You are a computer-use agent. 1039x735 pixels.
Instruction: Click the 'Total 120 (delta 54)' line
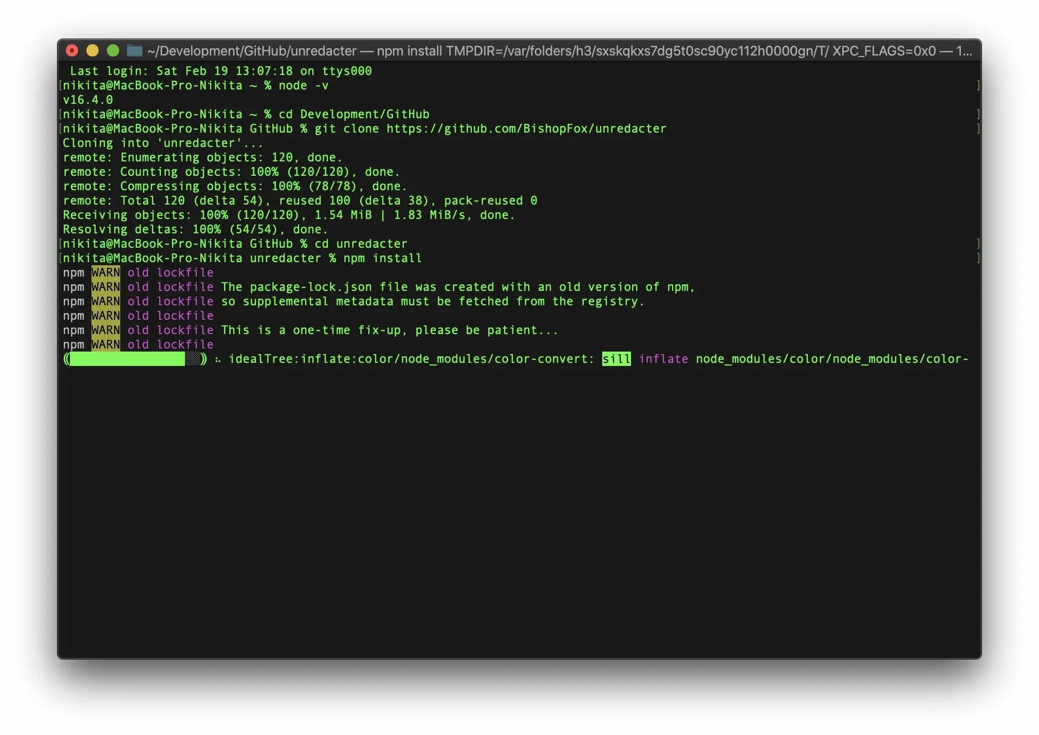[300, 200]
